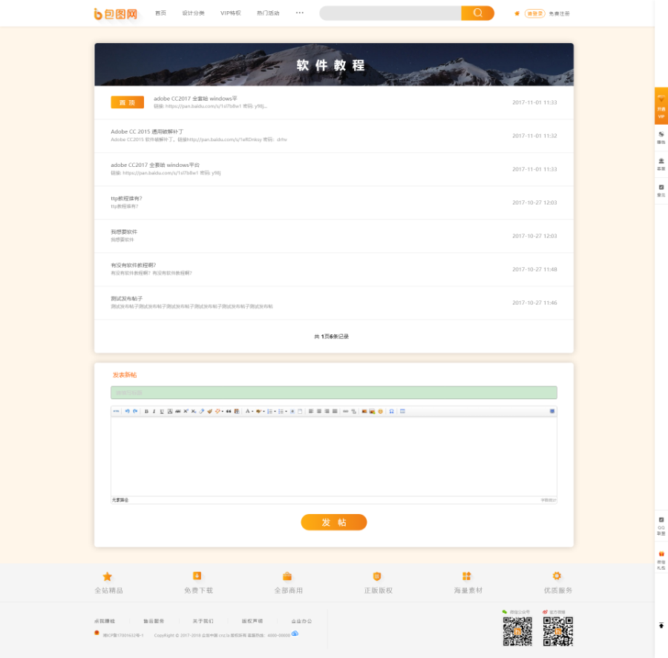Image resolution: width=668 pixels, height=658 pixels.
Task: Clear formatting with eraser icon
Action: tap(201, 412)
